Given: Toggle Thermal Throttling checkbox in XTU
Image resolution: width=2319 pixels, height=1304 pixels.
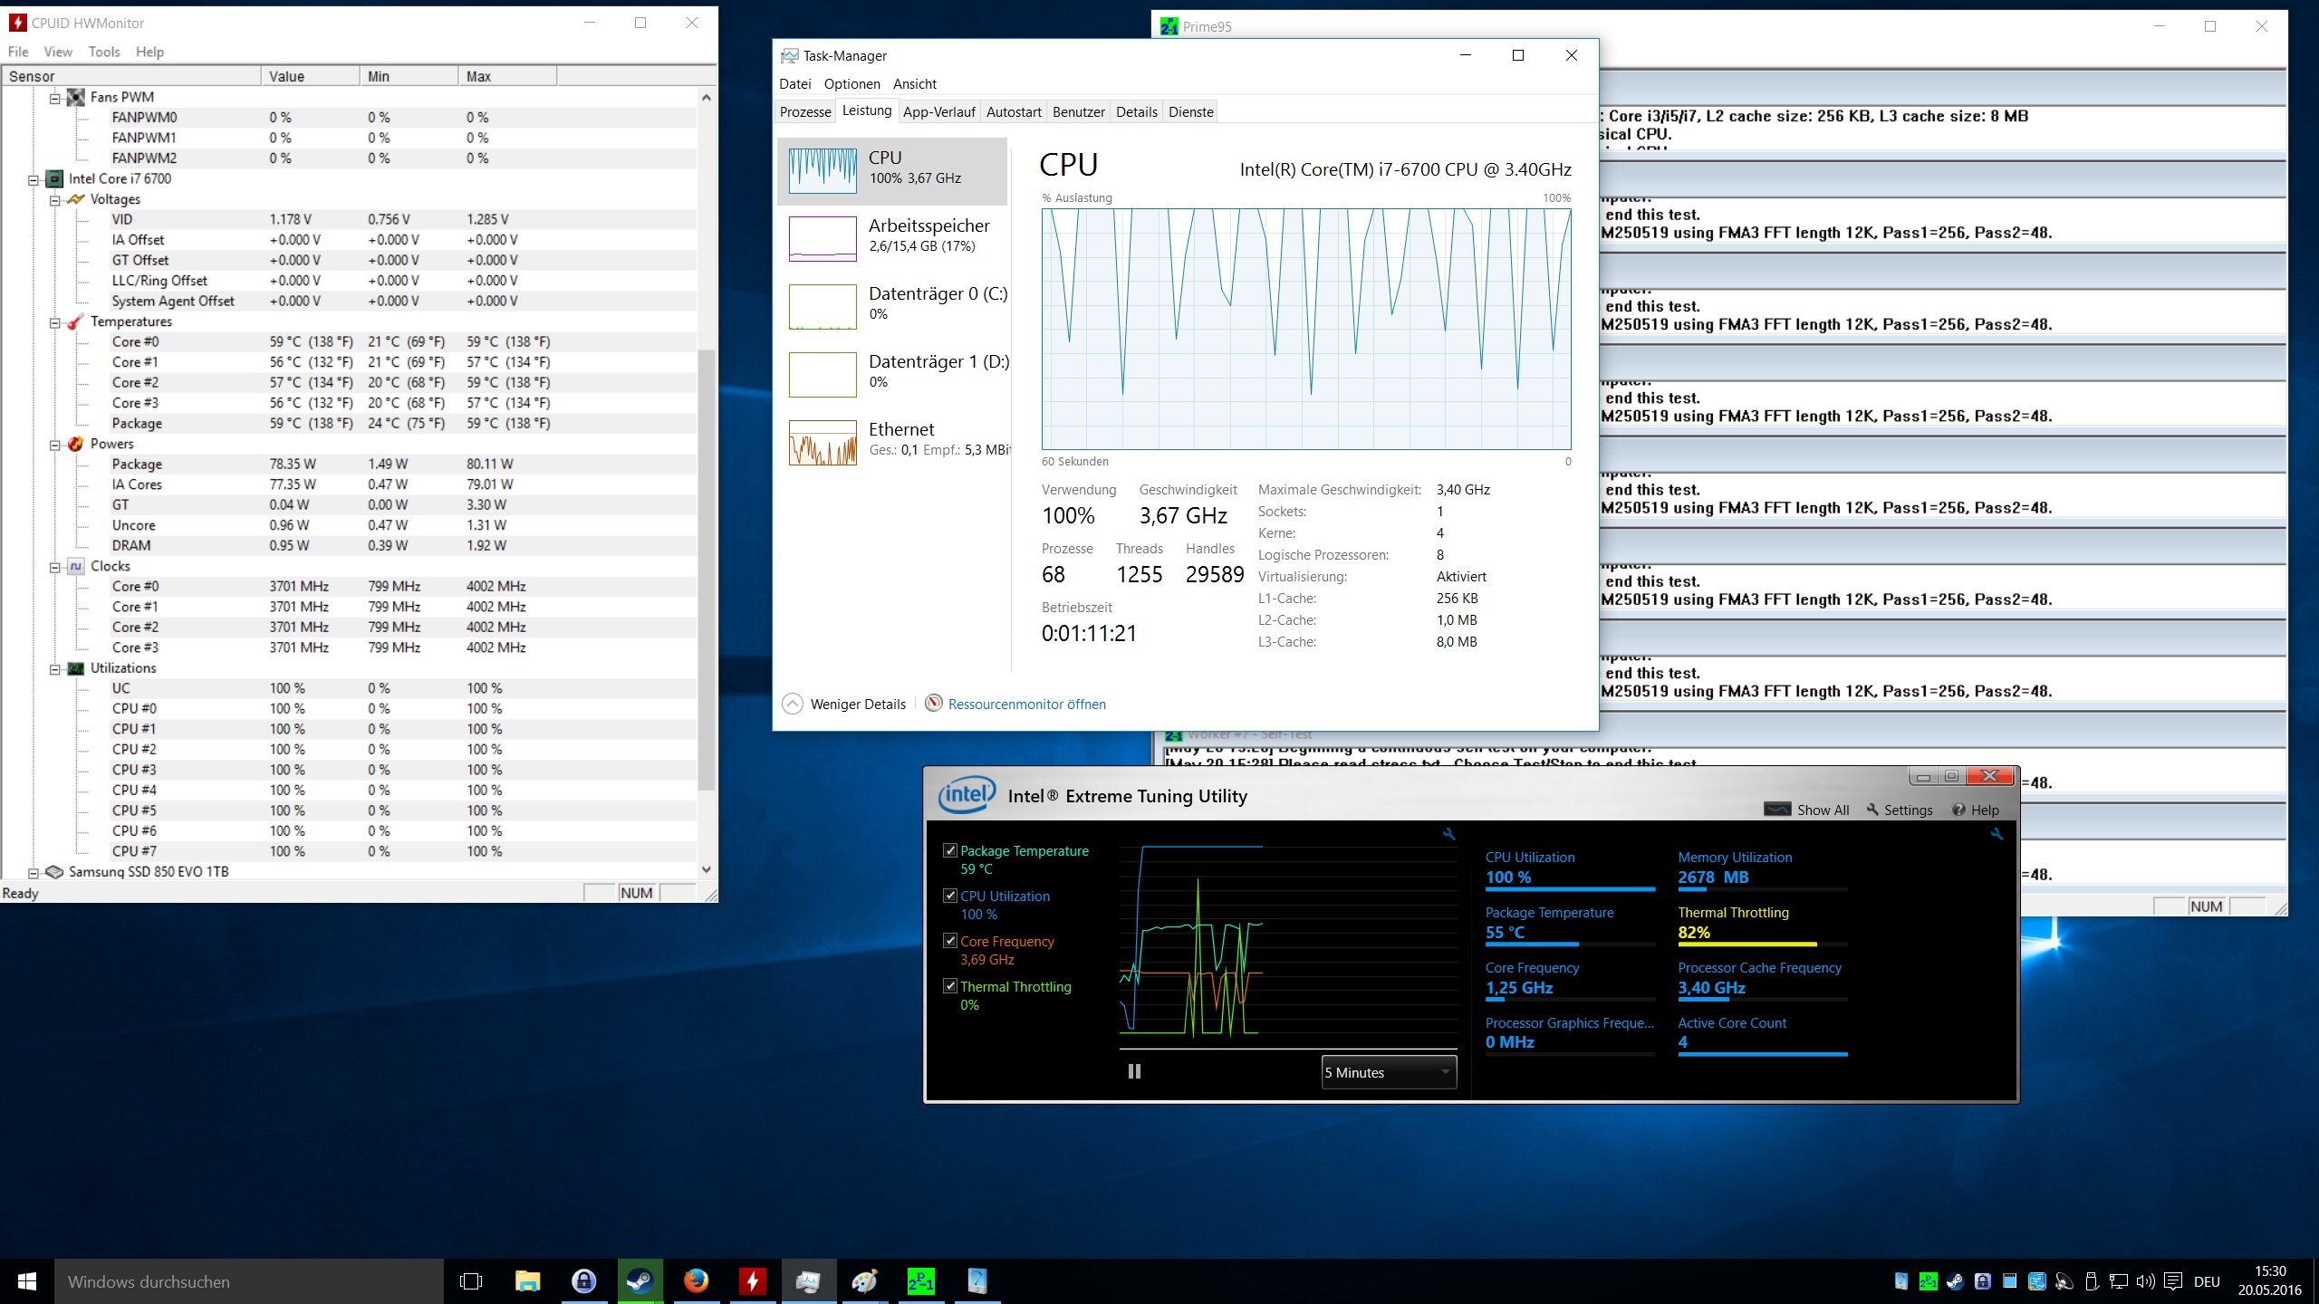Looking at the screenshot, I should [x=950, y=986].
